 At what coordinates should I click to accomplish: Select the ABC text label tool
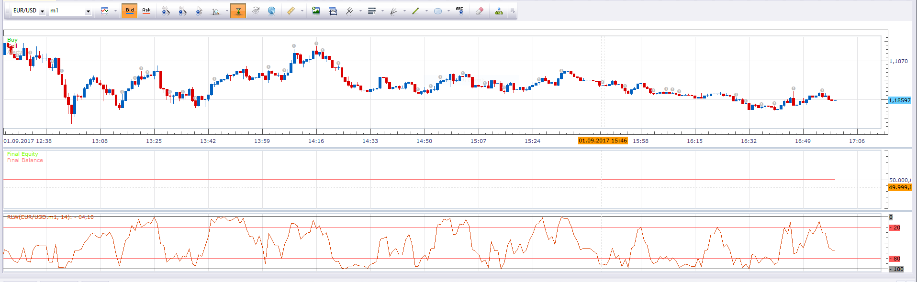pyautogui.click(x=459, y=11)
